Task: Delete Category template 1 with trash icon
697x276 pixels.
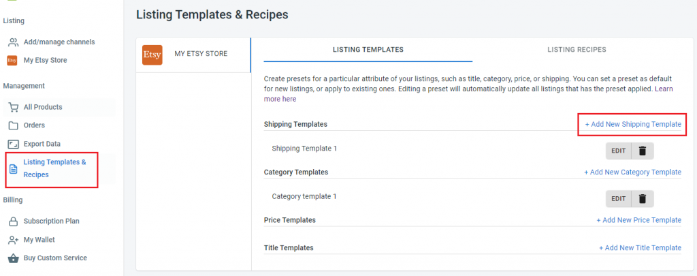Action: coord(642,199)
